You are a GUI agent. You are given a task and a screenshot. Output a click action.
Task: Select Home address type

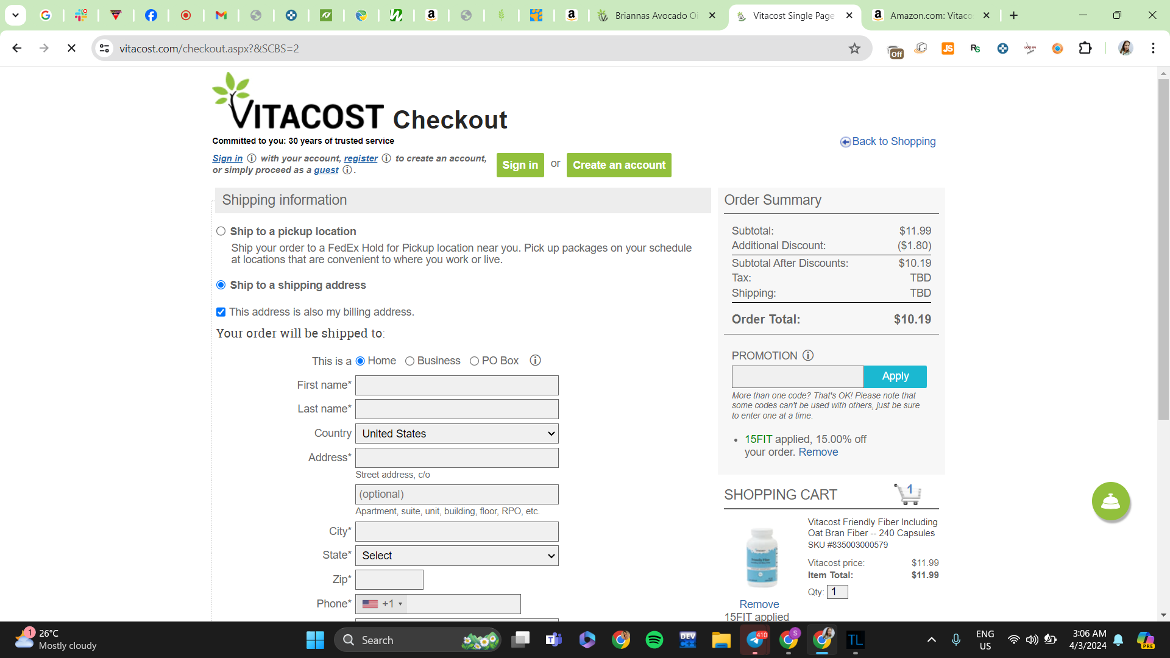click(x=360, y=361)
